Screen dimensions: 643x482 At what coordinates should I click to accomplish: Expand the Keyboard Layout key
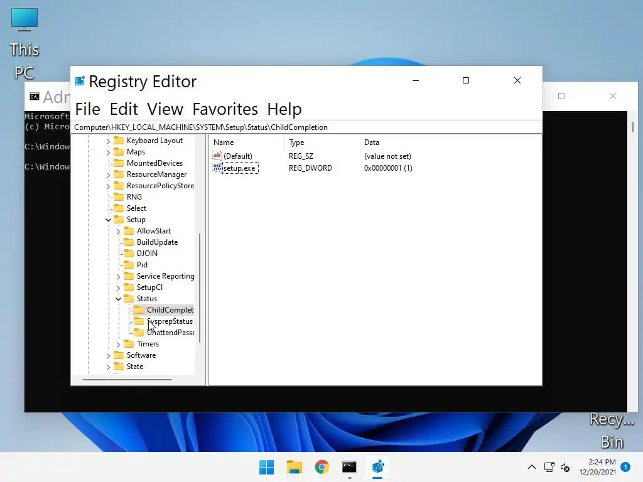click(x=108, y=141)
